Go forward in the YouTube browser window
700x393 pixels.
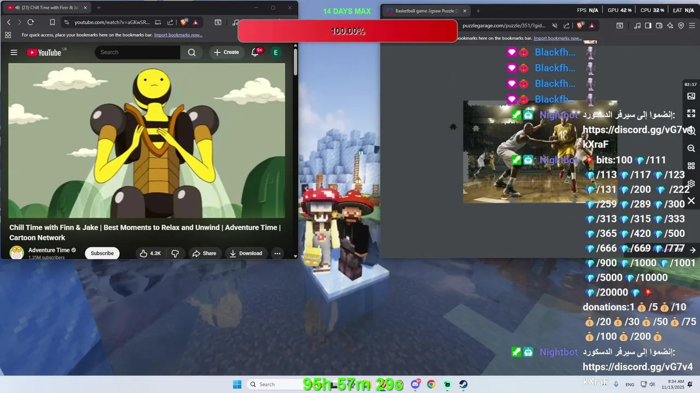pos(19,22)
